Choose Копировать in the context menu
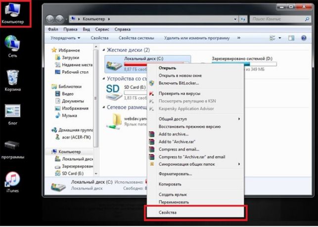This screenshot has width=318, height=227. 196,184
